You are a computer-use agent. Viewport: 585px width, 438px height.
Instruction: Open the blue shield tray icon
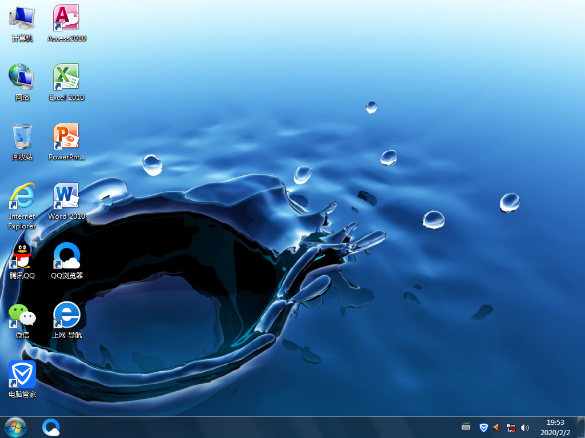tap(483, 427)
